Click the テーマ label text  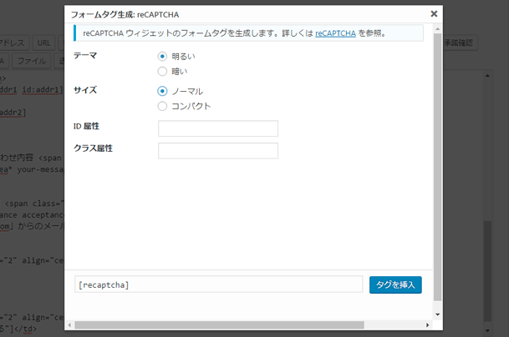coord(85,55)
